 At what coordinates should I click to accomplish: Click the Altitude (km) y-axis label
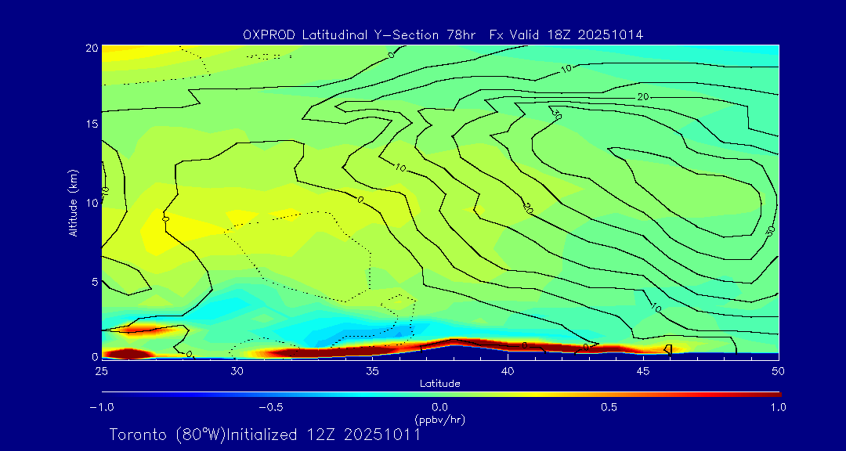73,202
